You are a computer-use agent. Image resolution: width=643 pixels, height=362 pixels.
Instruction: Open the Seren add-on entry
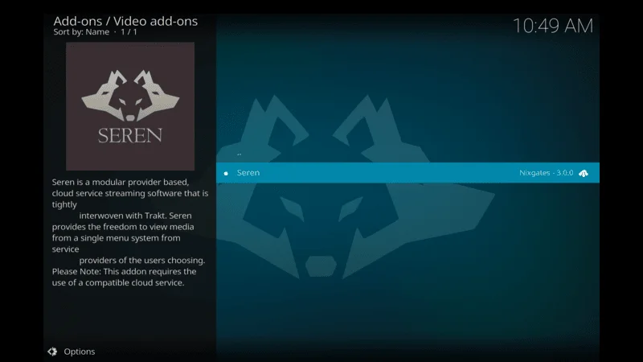coord(408,173)
